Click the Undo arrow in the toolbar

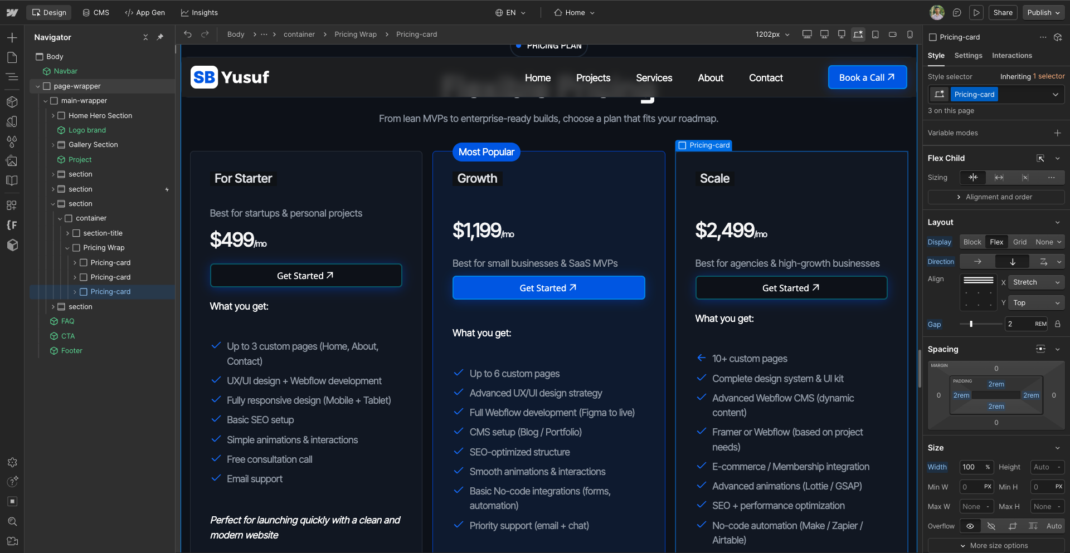(x=188, y=34)
